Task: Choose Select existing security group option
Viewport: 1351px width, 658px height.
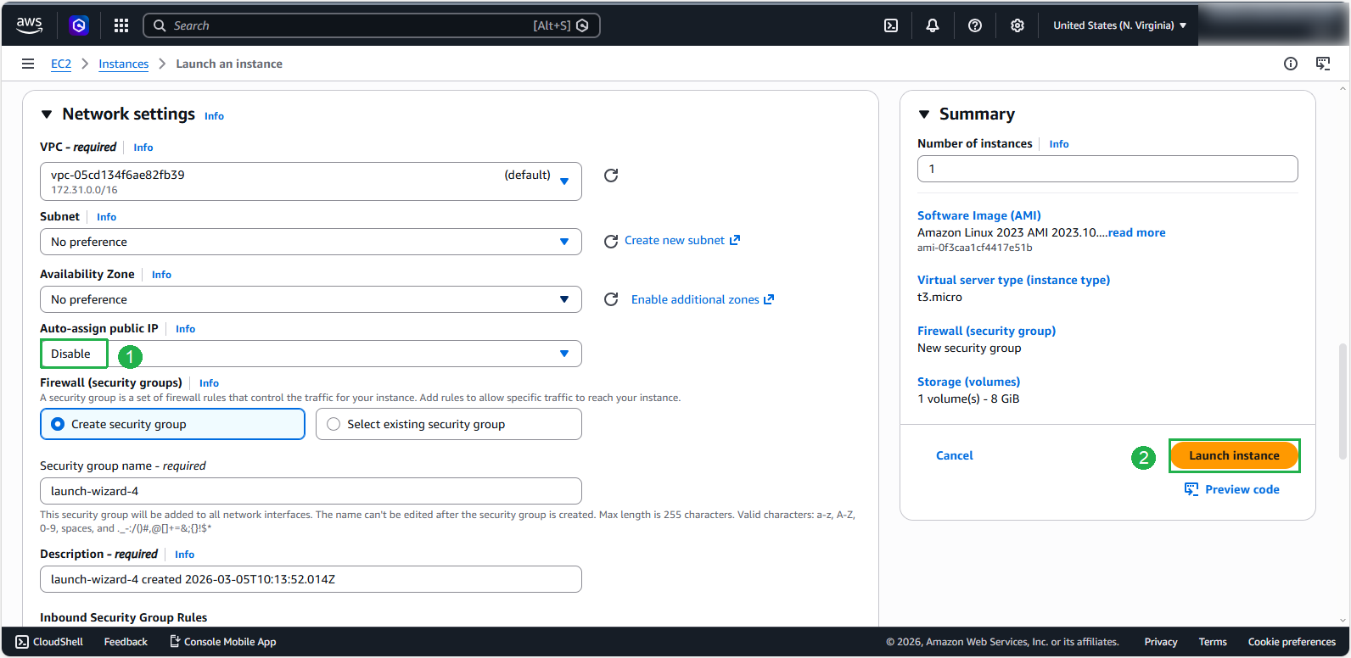Action: pos(449,424)
